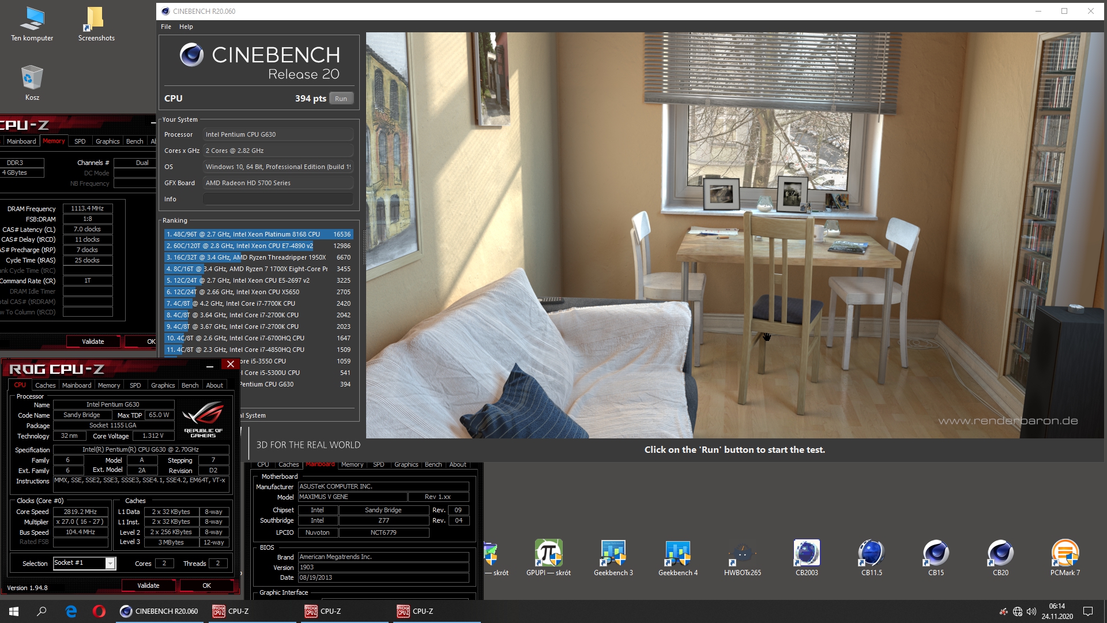Open the Socket #1 selection dropdown
This screenshot has height=623, width=1107.
click(x=84, y=563)
